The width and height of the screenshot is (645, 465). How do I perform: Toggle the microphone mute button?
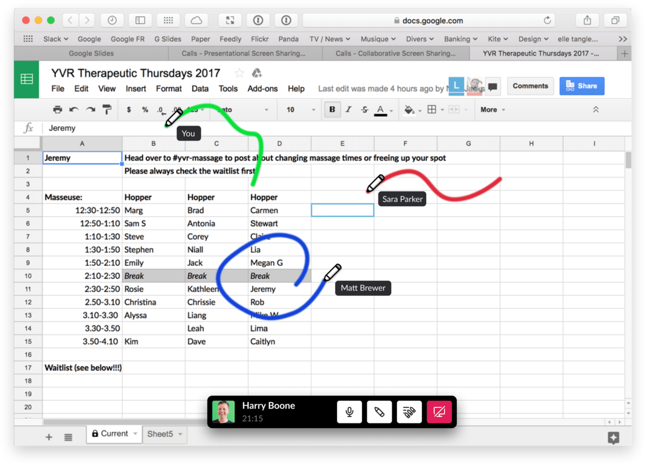point(349,412)
